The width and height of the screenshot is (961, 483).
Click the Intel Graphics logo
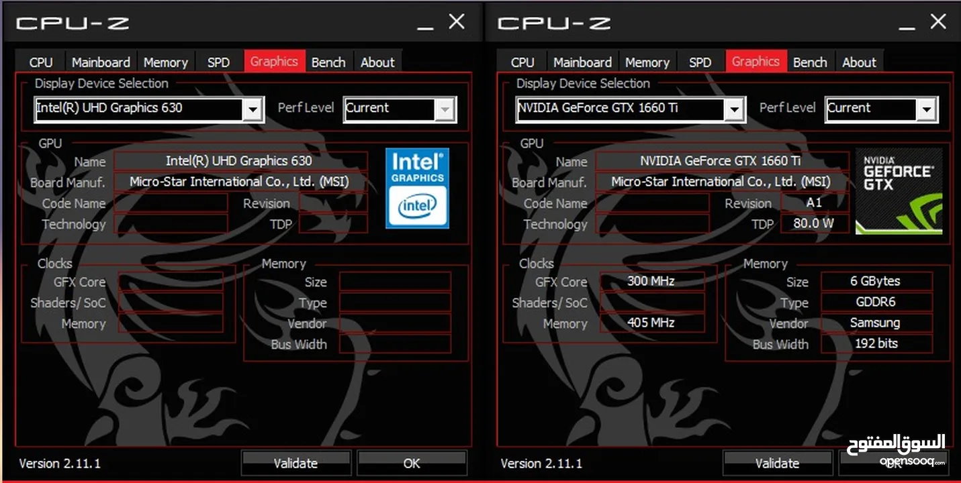[417, 189]
